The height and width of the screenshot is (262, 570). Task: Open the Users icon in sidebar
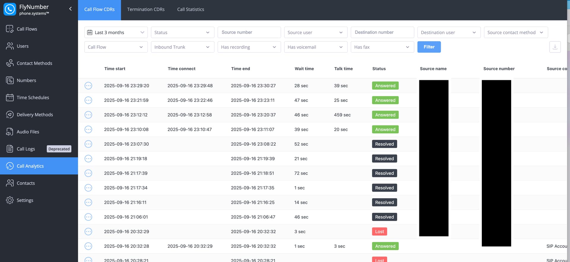10,46
